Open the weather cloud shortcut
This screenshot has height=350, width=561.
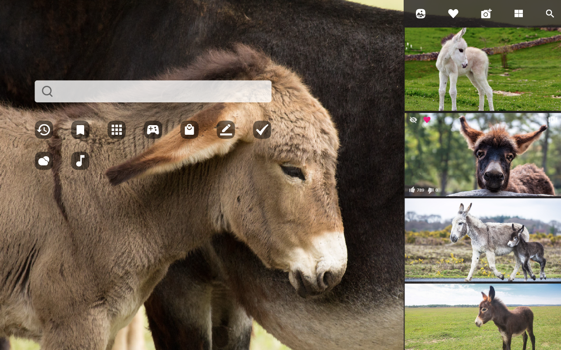pos(44,161)
